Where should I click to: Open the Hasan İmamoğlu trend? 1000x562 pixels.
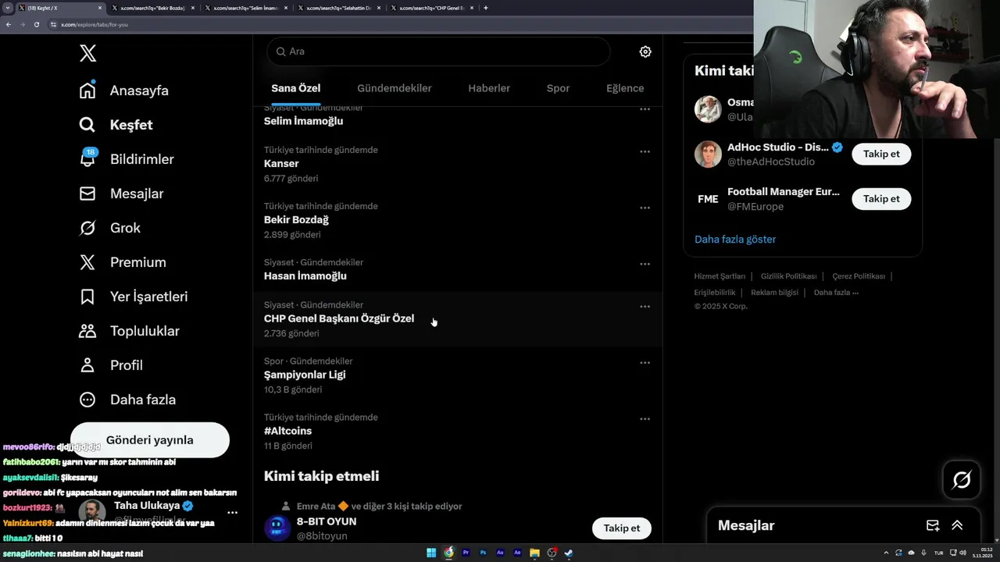point(458,269)
